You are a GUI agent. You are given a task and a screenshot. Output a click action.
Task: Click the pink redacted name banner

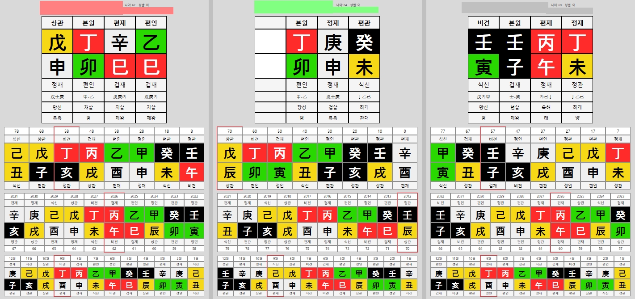[106, 8]
